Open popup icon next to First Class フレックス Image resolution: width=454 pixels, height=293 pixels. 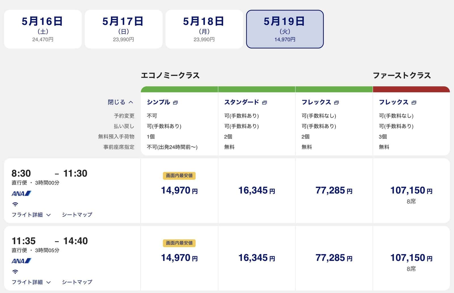(414, 103)
